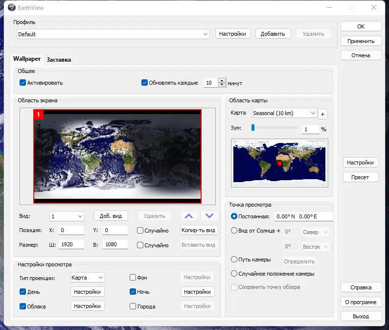Click the width field showing 1920
The image size is (389, 330).
[x=71, y=245]
